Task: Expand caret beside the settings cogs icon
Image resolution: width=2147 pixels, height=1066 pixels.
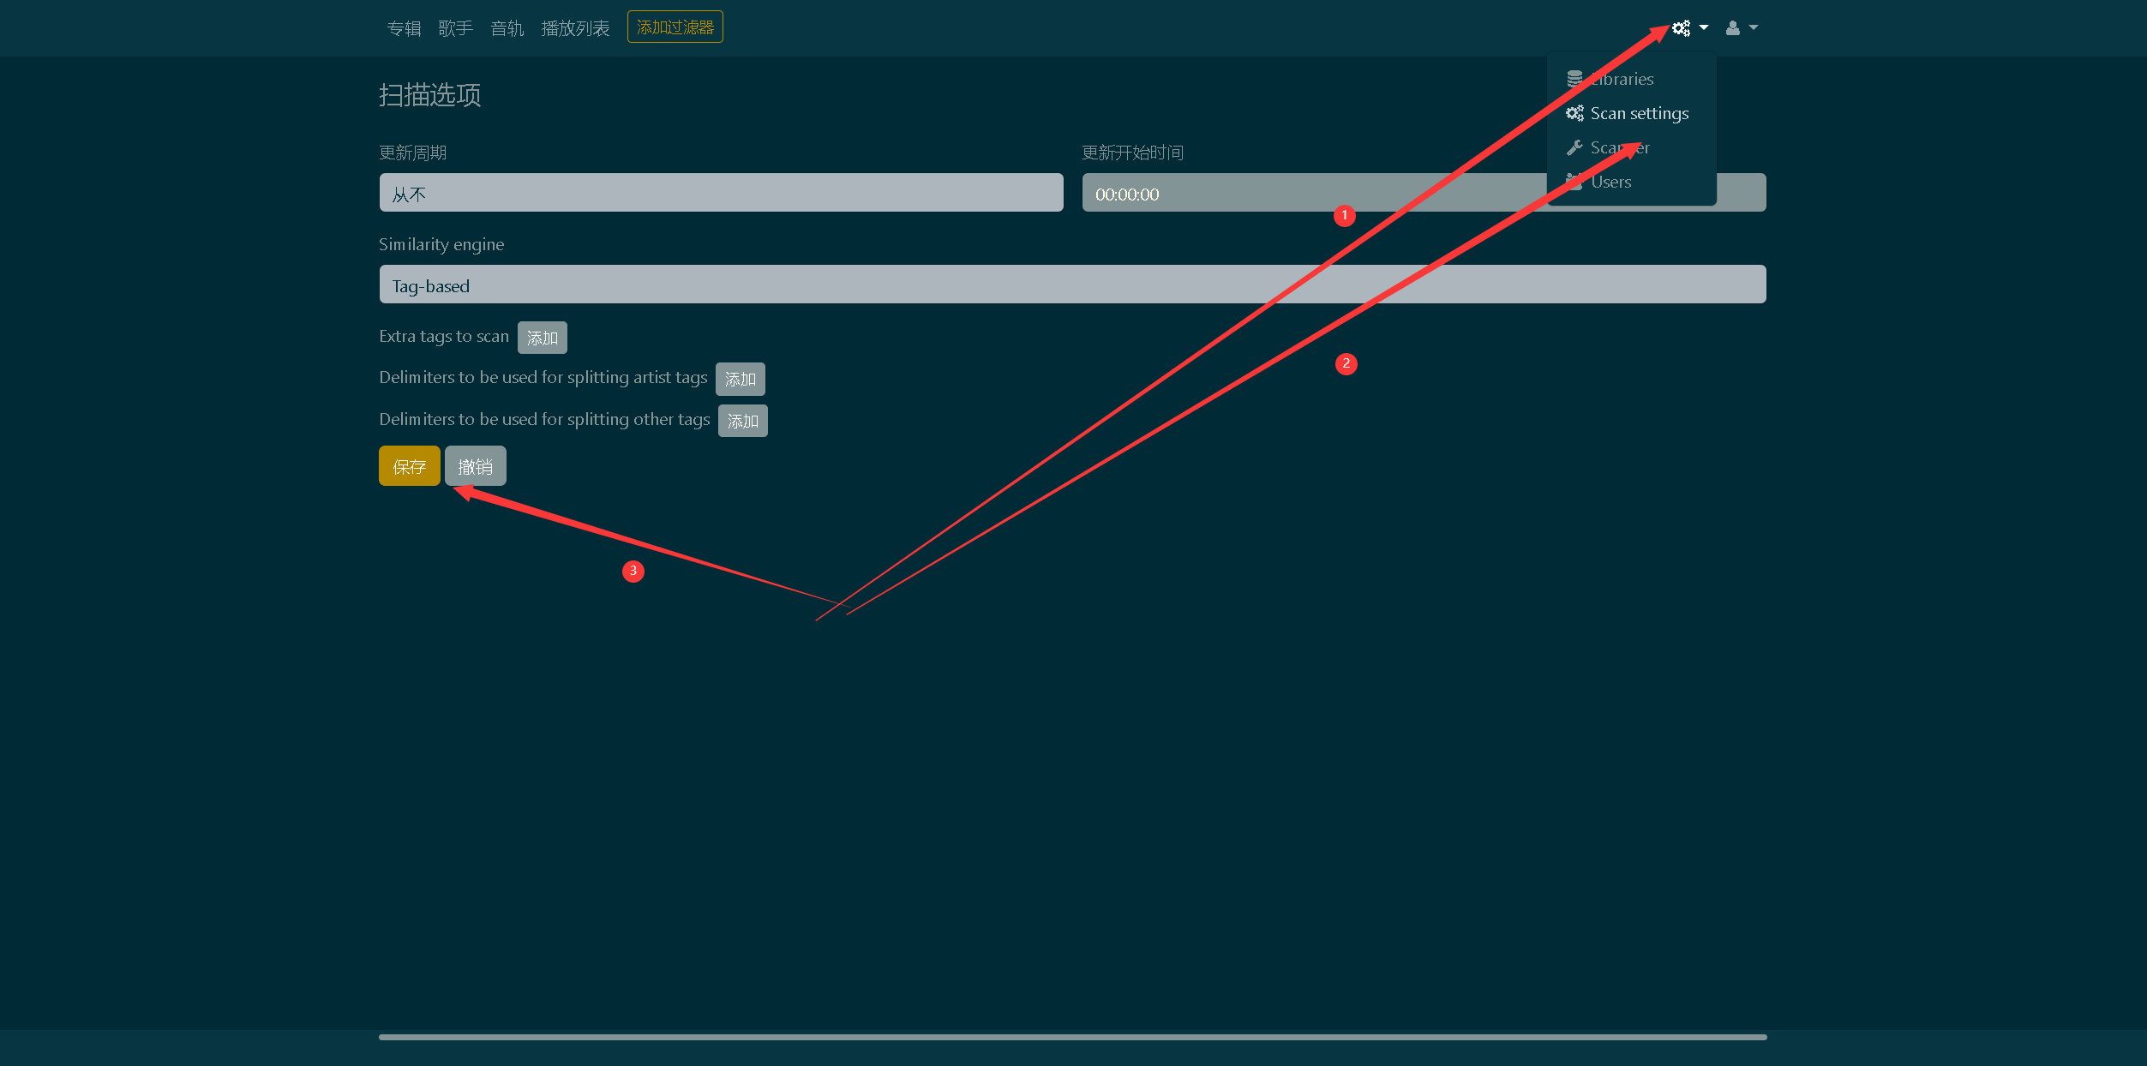Action: [1704, 28]
